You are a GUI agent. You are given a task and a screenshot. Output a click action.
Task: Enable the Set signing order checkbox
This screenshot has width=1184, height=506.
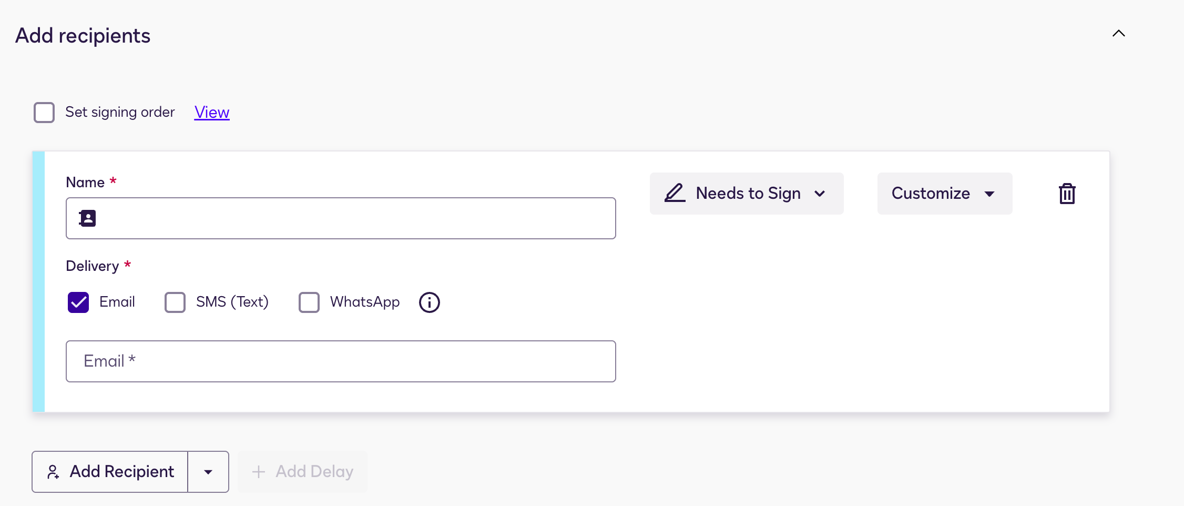pyautogui.click(x=44, y=112)
